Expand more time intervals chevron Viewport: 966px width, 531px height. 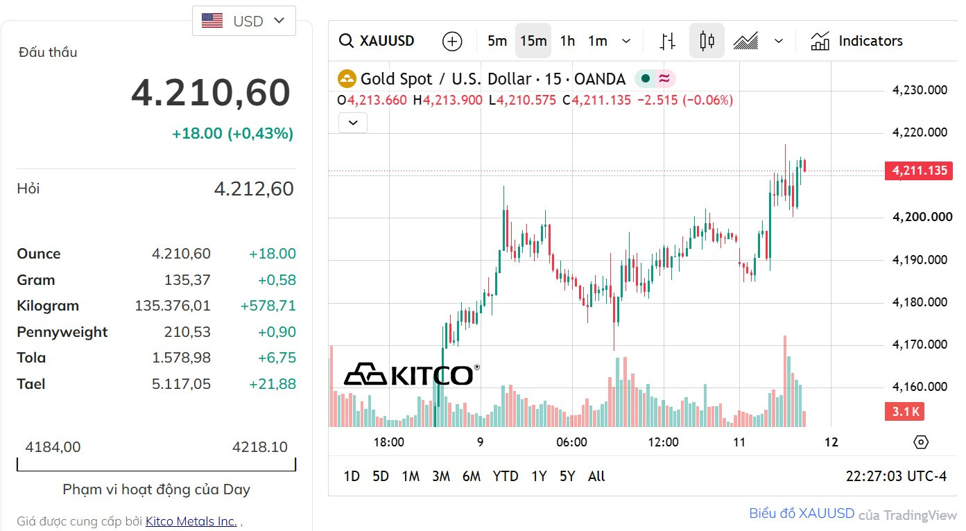(626, 41)
